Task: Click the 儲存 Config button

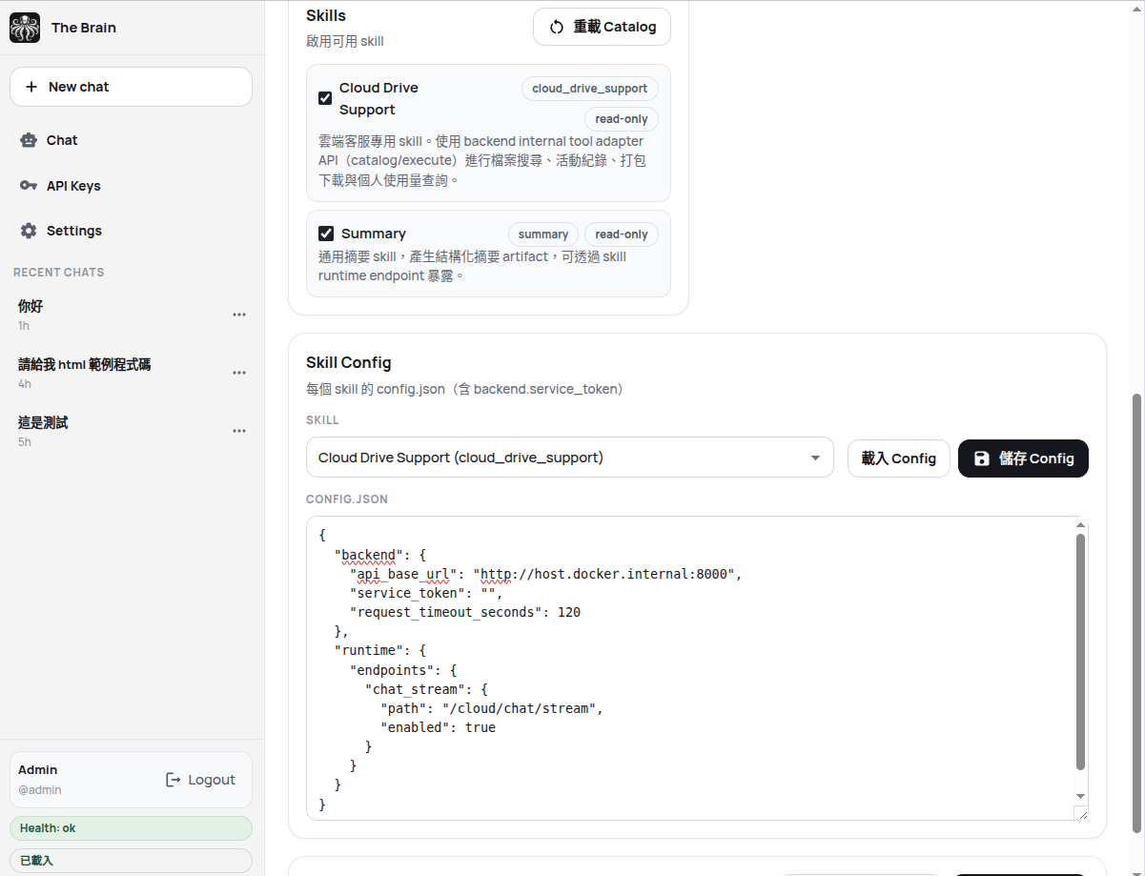Action: point(1023,458)
